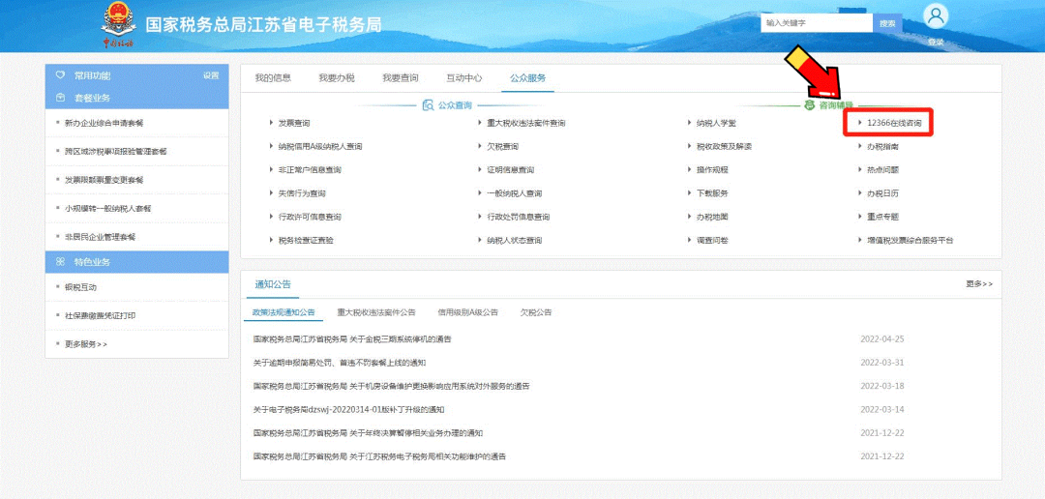The image size is (1045, 499).
Task: Open 欠税查询 link
Action: [502, 147]
